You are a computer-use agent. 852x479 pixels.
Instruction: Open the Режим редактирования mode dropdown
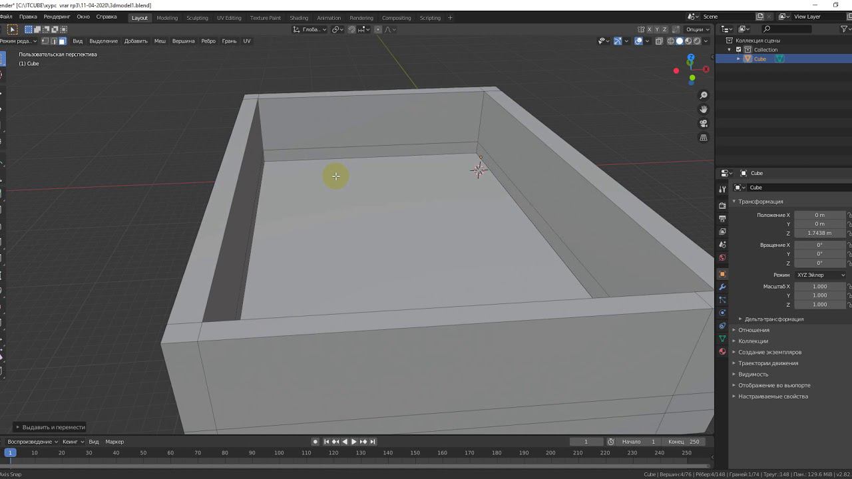click(x=19, y=41)
